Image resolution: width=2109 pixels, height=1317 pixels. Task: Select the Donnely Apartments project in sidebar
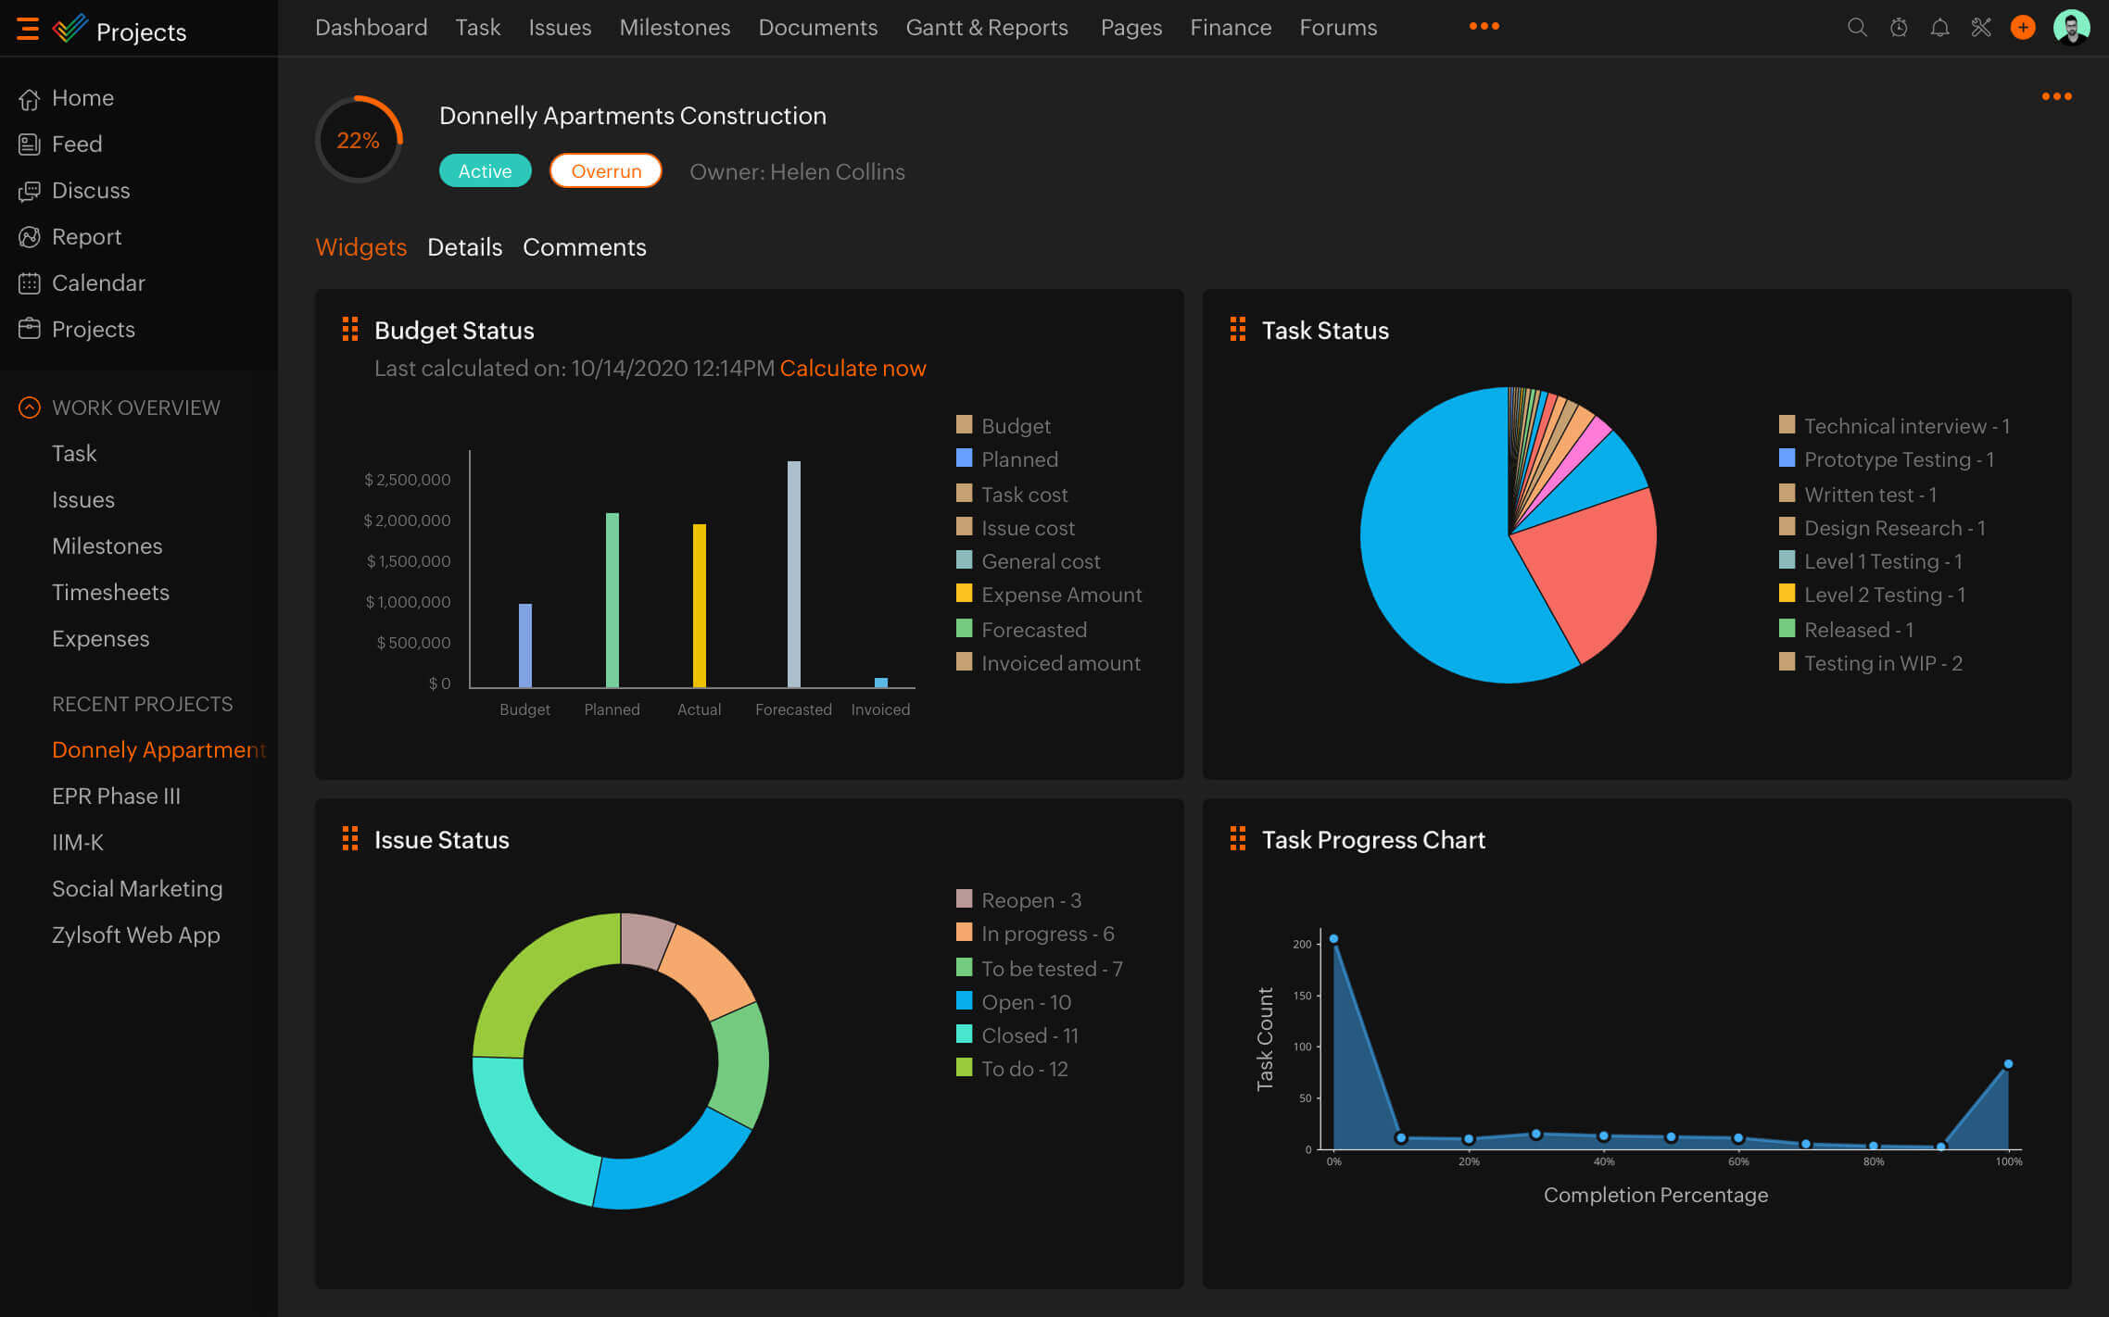click(159, 749)
